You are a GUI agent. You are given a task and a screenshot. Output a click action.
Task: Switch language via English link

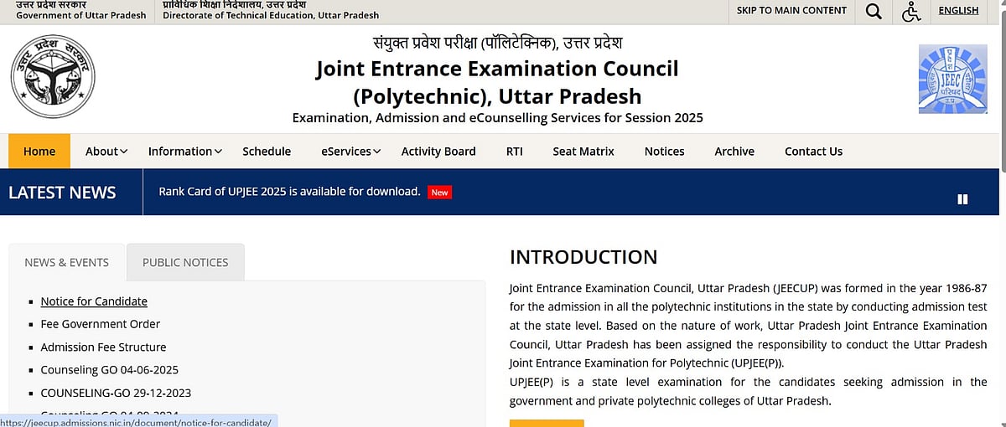pyautogui.click(x=958, y=10)
